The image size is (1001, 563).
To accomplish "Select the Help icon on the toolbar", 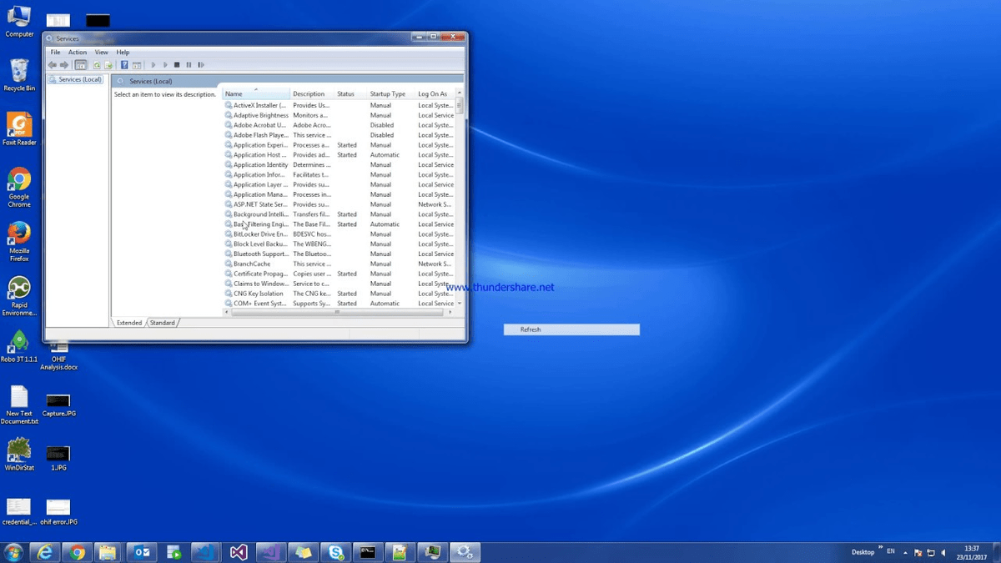I will [123, 64].
